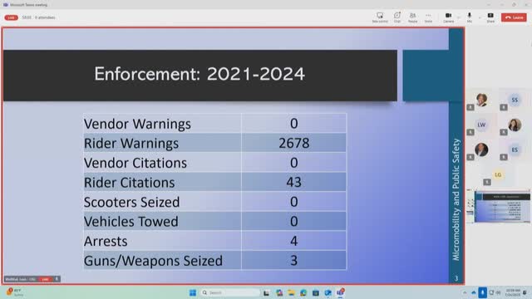Open the Share content tray
The width and height of the screenshot is (532, 299).
[x=490, y=17]
